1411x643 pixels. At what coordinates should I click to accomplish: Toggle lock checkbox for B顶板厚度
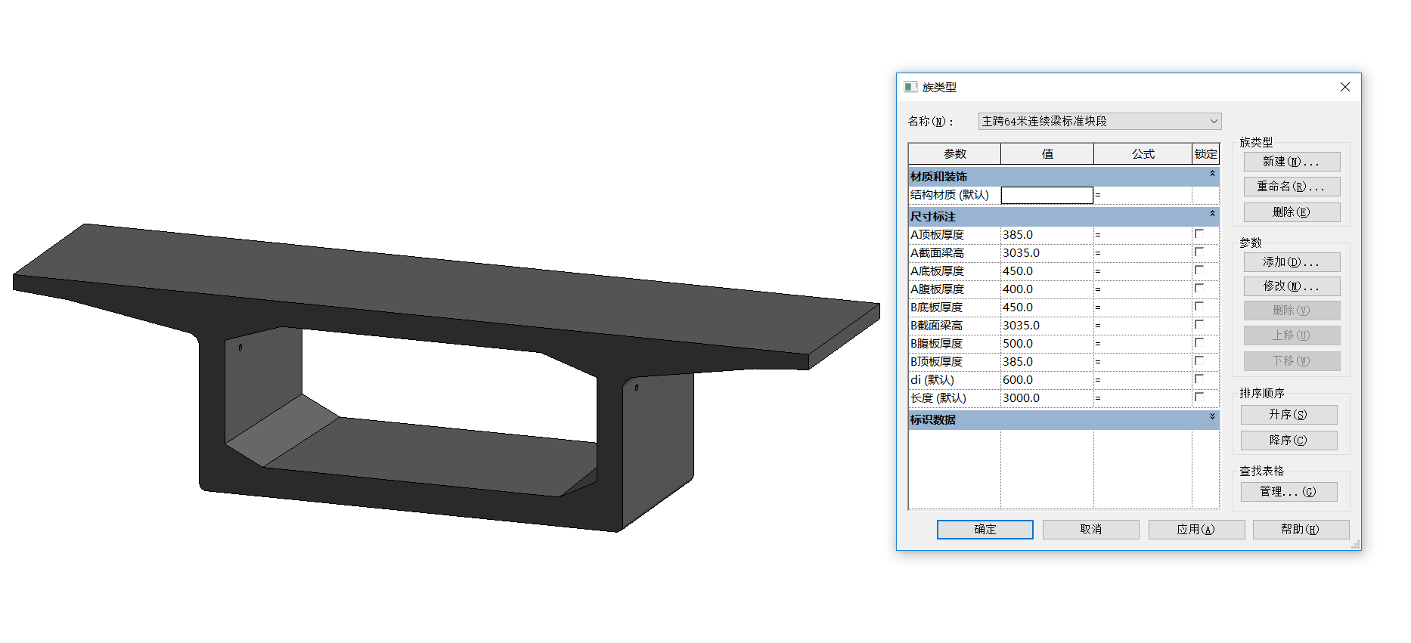1199,360
